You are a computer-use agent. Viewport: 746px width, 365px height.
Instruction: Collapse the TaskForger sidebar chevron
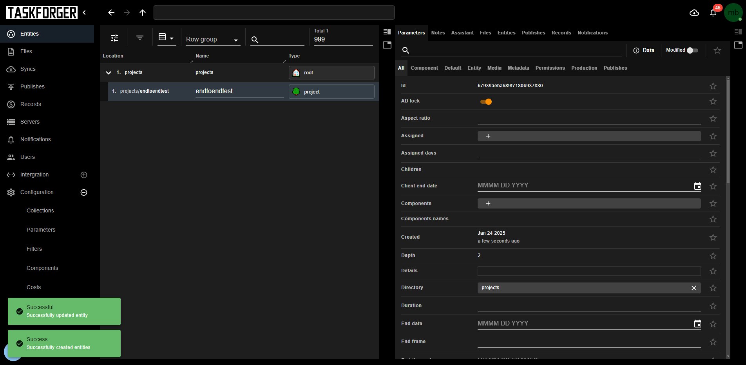click(84, 13)
